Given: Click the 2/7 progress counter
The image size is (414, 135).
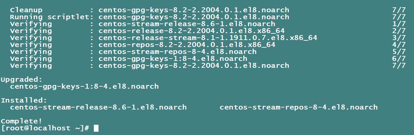Looking at the screenshot, I should coord(399,31).
